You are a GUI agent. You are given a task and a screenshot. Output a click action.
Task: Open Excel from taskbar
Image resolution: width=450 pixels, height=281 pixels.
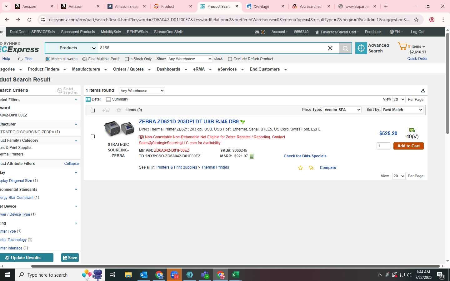coord(236,275)
